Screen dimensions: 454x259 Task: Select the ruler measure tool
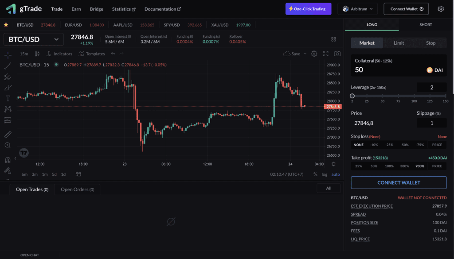(x=8, y=134)
